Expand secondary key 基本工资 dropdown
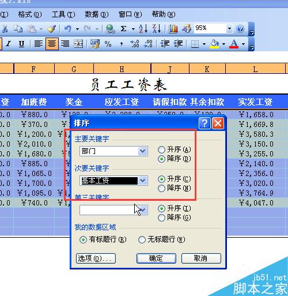Screen dimensions: 288x296 point(143,181)
